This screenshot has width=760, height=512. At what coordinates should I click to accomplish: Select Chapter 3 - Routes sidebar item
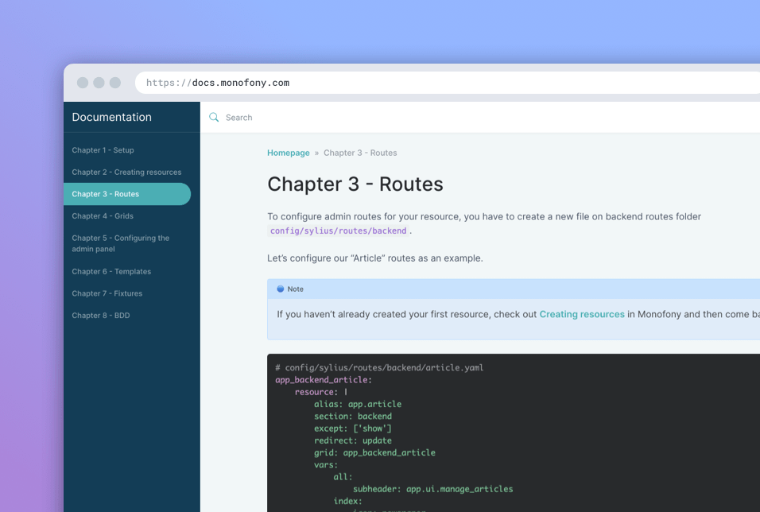(x=127, y=194)
